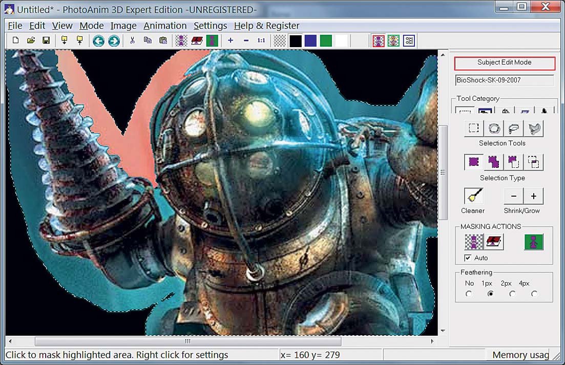The image size is (565, 365).
Task: Pick the black background swatch
Action: pos(296,40)
